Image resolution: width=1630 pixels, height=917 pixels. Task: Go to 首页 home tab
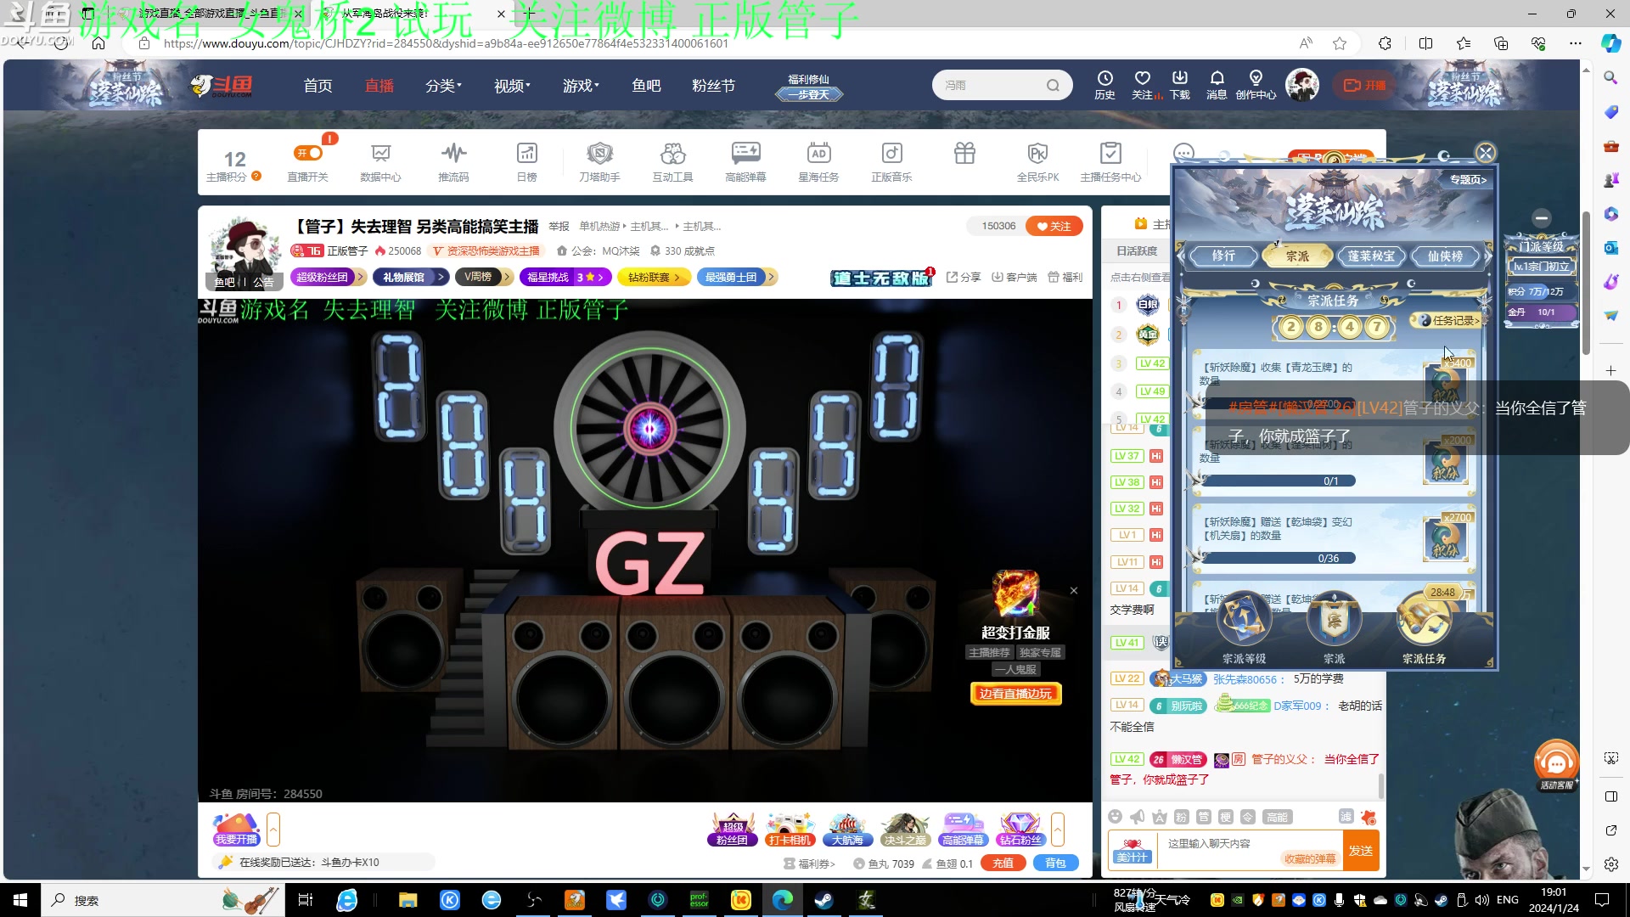tap(318, 86)
